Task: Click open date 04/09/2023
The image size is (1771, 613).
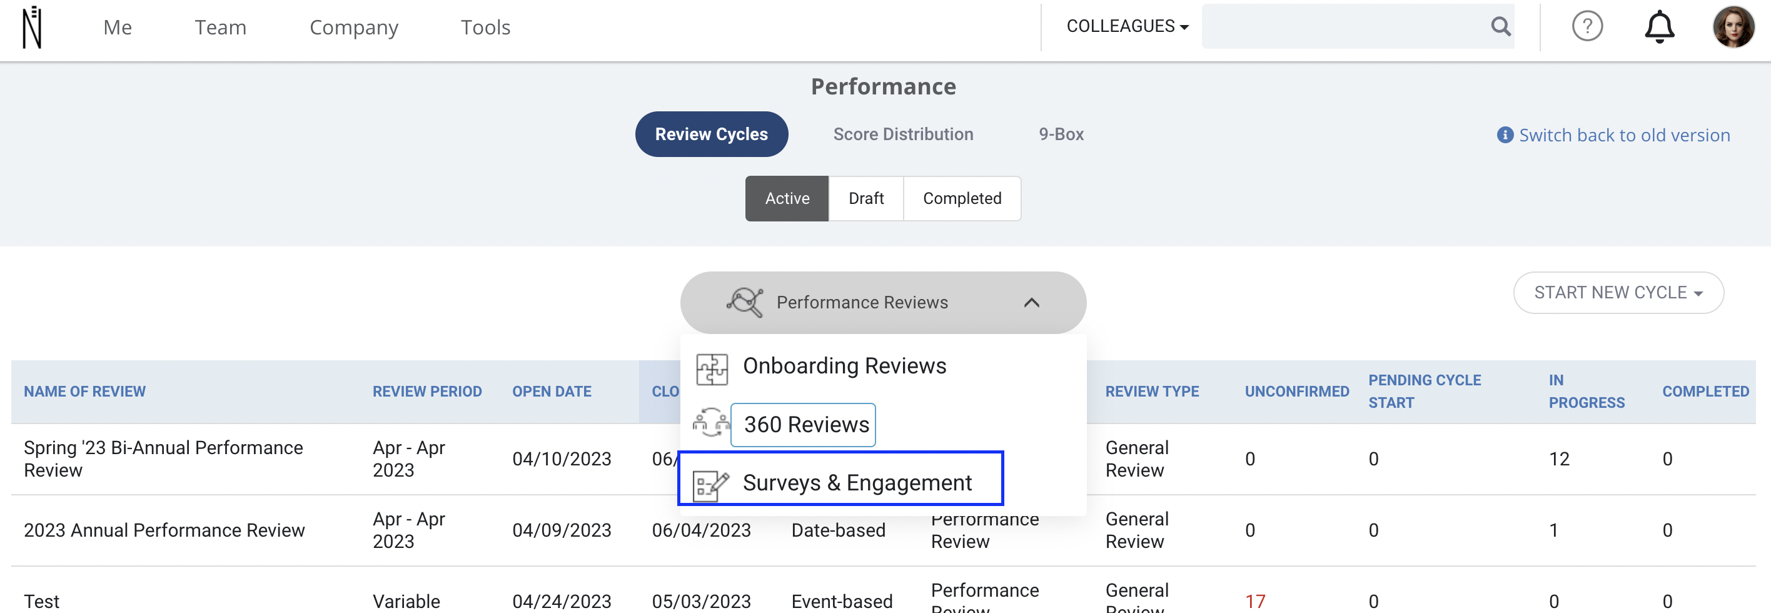Action: pyautogui.click(x=561, y=530)
